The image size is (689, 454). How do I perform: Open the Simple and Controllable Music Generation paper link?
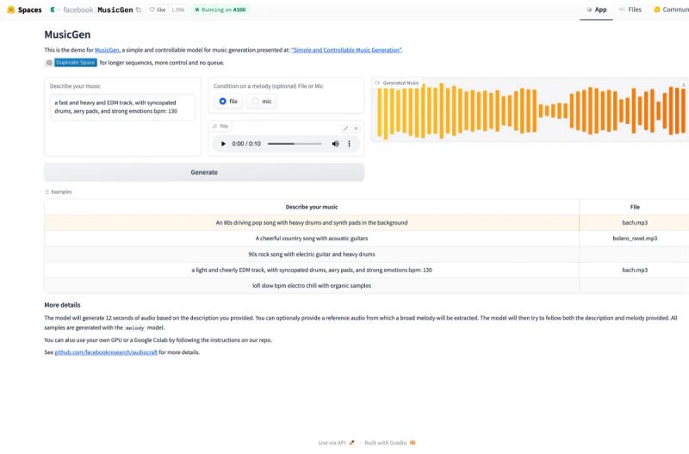pos(346,50)
